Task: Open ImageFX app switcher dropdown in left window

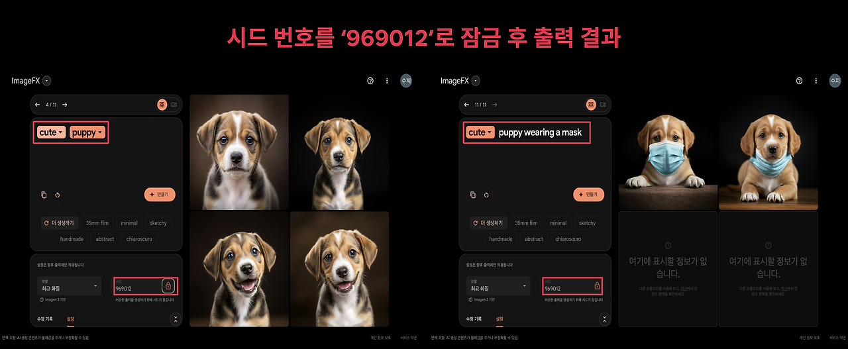Action: [x=46, y=81]
